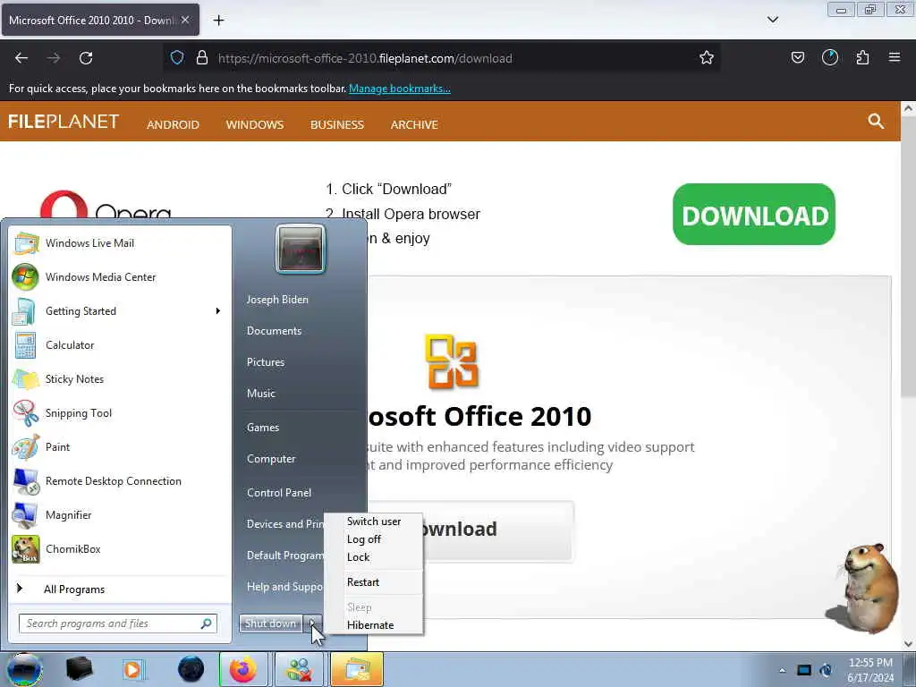Show hidden system tray icons
This screenshot has width=916, height=687.
coord(782,670)
